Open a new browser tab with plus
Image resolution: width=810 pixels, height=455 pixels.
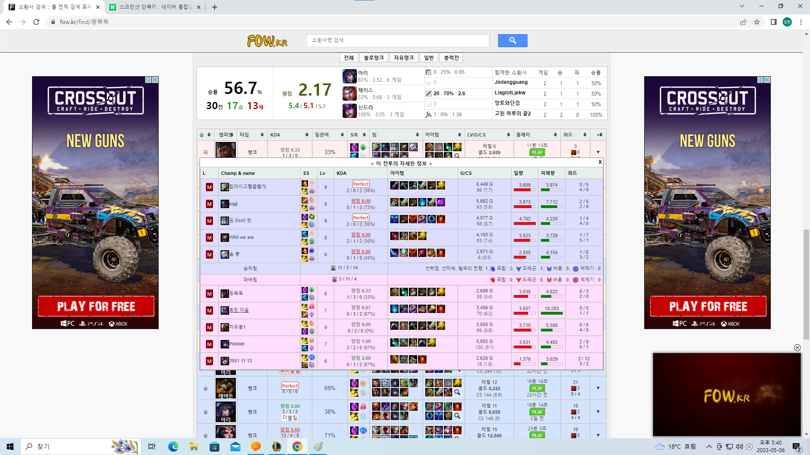pyautogui.click(x=215, y=7)
